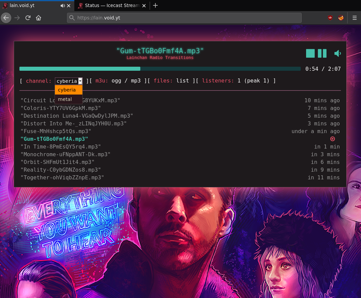Seek within the track progress bar
The width and height of the screenshot is (361, 298).
tap(160, 69)
